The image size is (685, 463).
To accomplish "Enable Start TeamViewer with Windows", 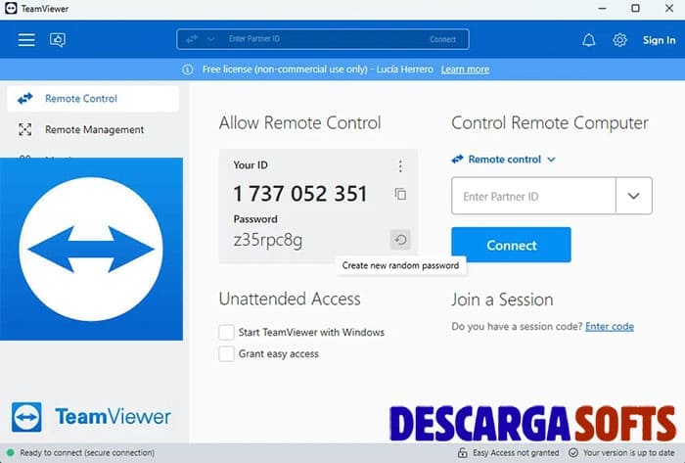I will tap(226, 333).
